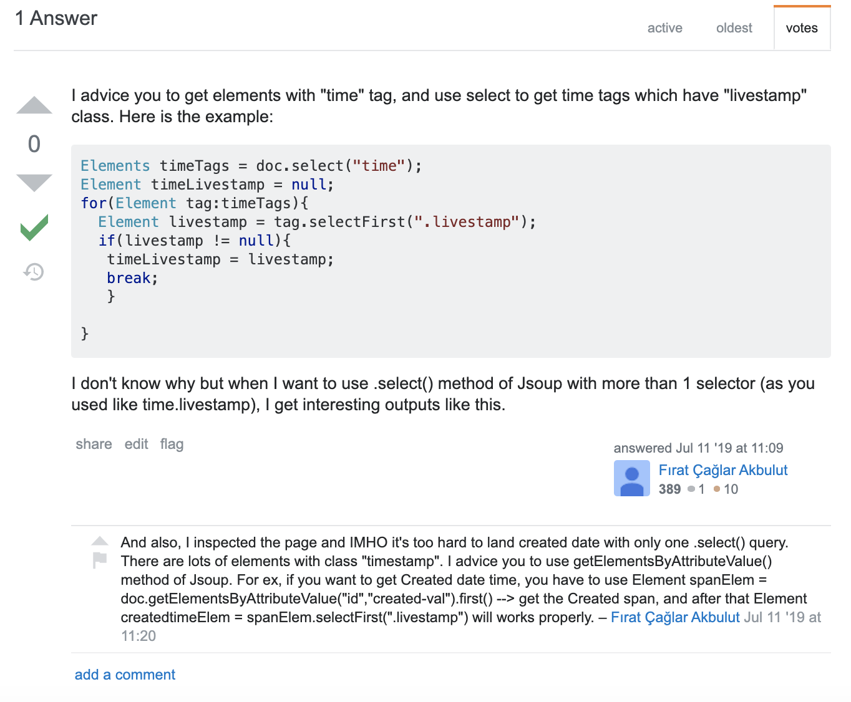Open the comment author link Fırat Çağlar Akbulut
The height and width of the screenshot is (702, 851).
click(x=675, y=617)
